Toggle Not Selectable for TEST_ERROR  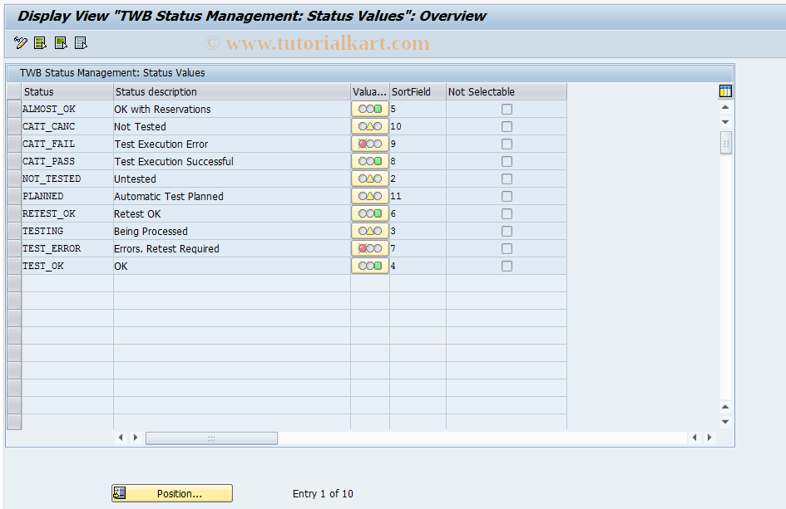click(x=507, y=249)
